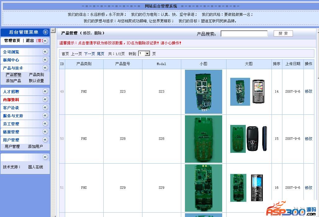
Task: Open 用户管理 submenu link under 用户管理
Action: tap(12, 147)
